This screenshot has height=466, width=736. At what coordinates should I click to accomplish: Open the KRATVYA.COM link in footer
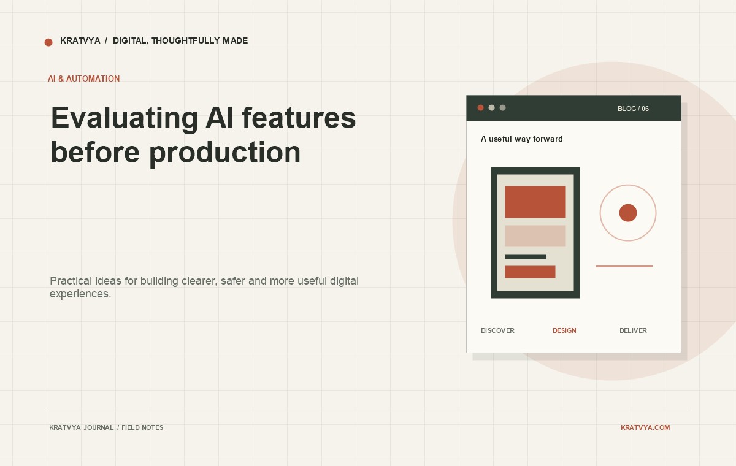(645, 427)
